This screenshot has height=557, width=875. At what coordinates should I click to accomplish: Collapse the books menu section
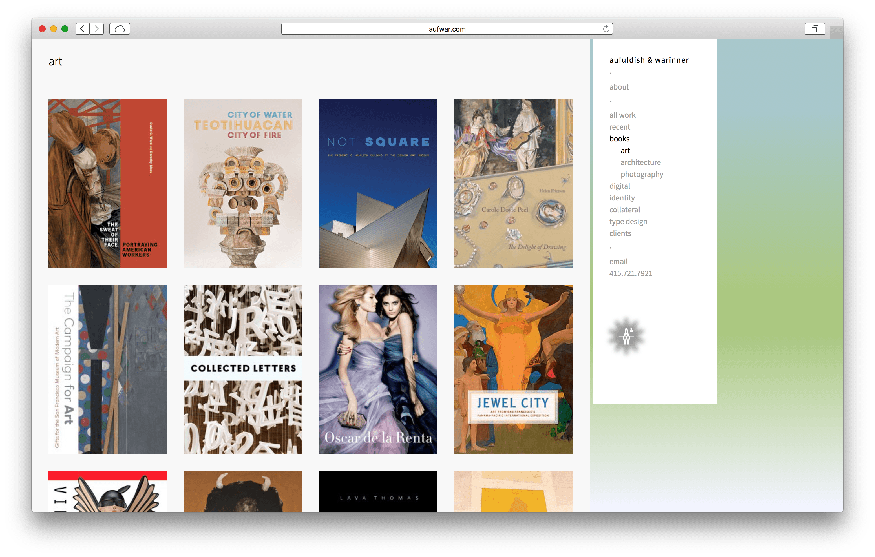pos(619,139)
